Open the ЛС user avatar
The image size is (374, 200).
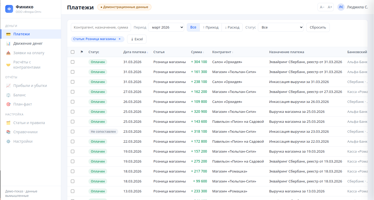pyautogui.click(x=341, y=7)
